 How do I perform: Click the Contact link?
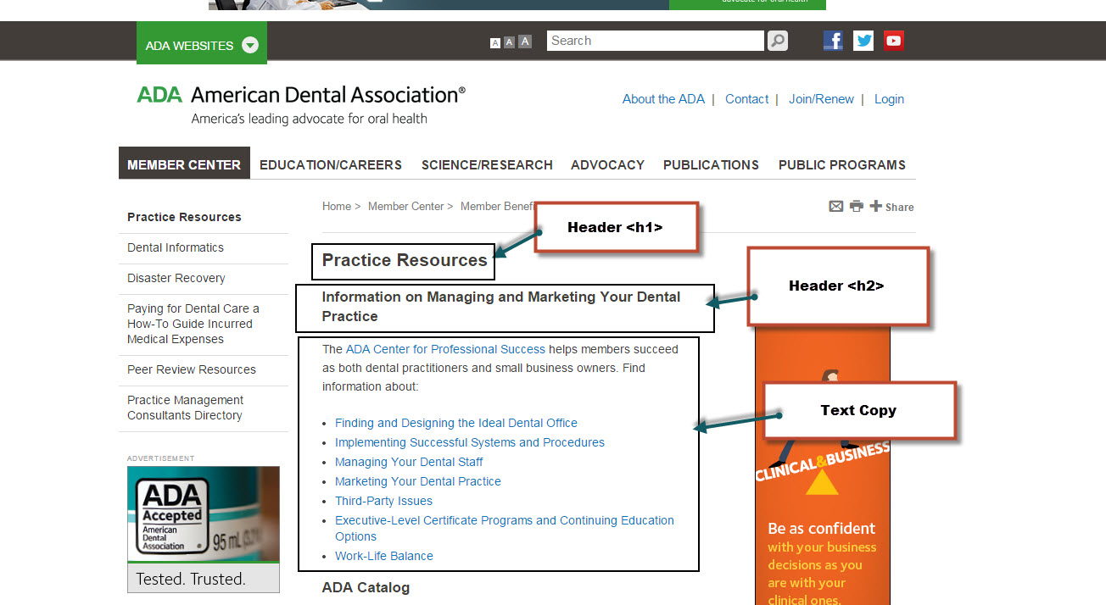coord(746,99)
